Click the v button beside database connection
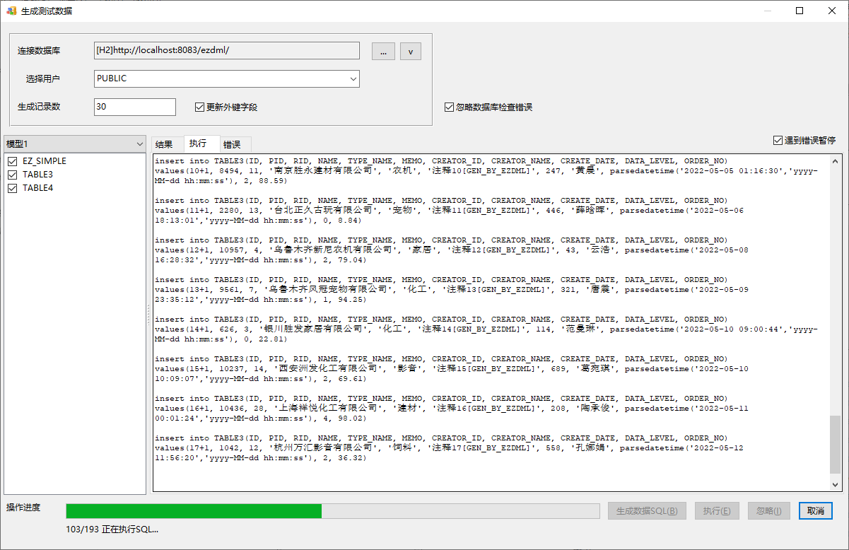The width and height of the screenshot is (849, 550). click(411, 52)
